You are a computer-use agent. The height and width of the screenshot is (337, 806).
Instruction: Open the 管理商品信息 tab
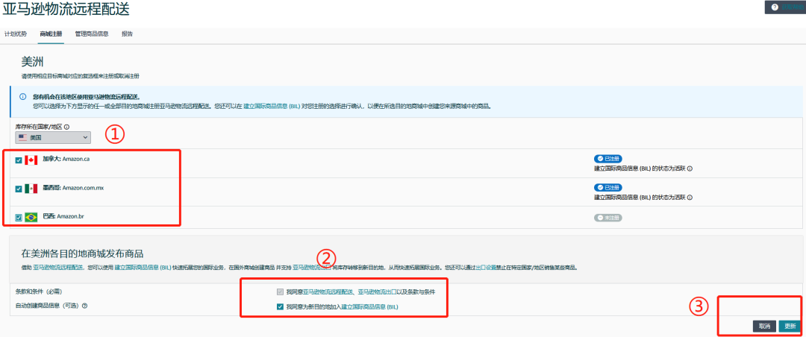92,34
